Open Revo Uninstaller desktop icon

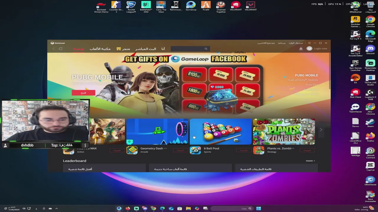370,197
